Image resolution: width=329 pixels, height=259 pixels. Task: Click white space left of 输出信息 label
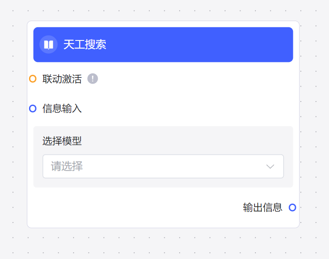[x=132, y=208]
